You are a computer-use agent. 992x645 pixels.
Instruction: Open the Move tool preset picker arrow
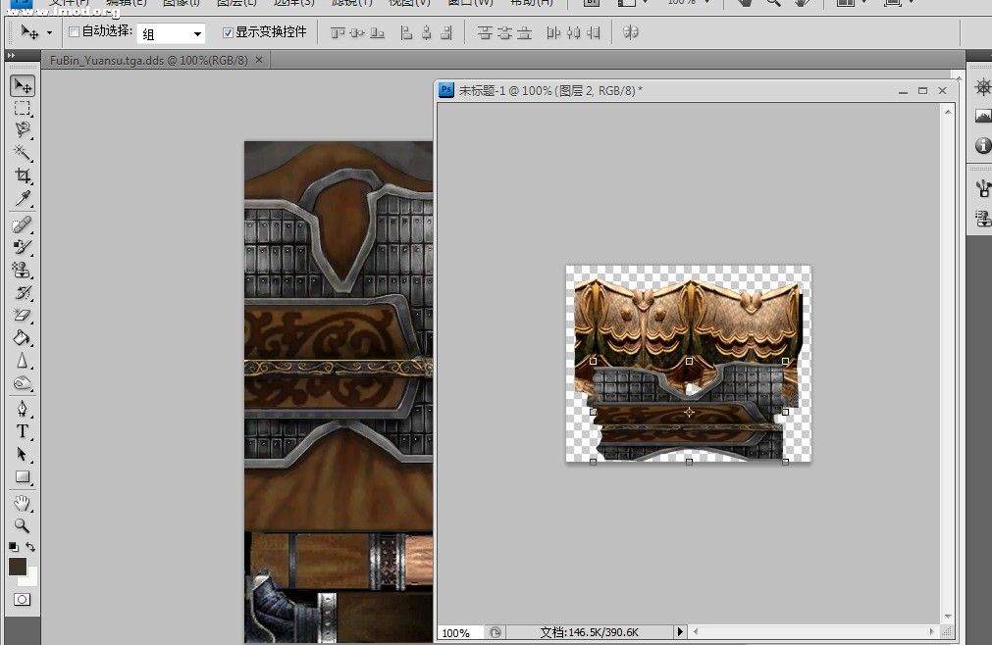[49, 33]
